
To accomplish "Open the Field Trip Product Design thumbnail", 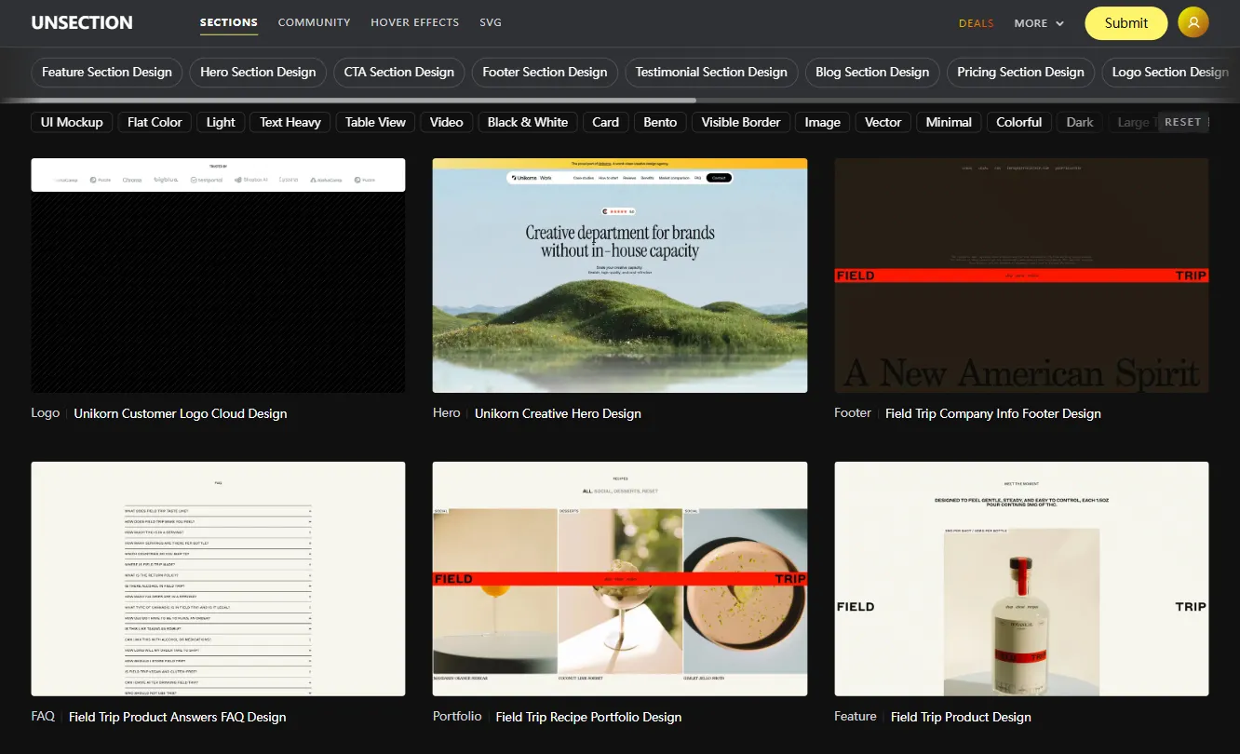I will coord(1021,578).
